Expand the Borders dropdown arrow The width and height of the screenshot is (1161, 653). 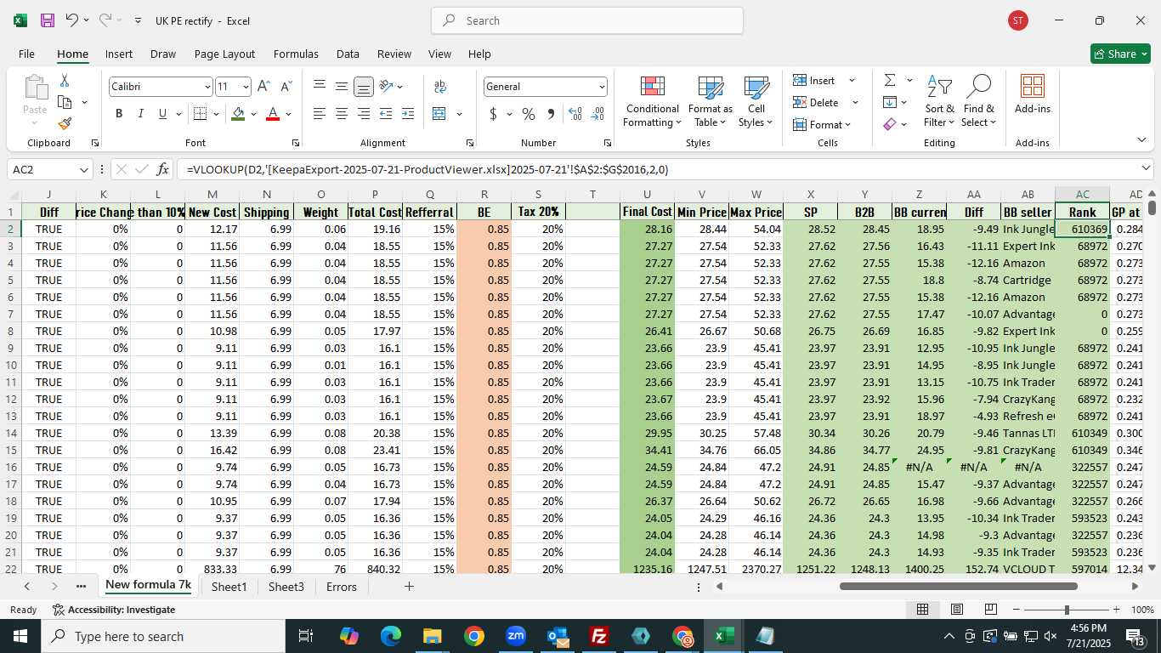point(216,114)
